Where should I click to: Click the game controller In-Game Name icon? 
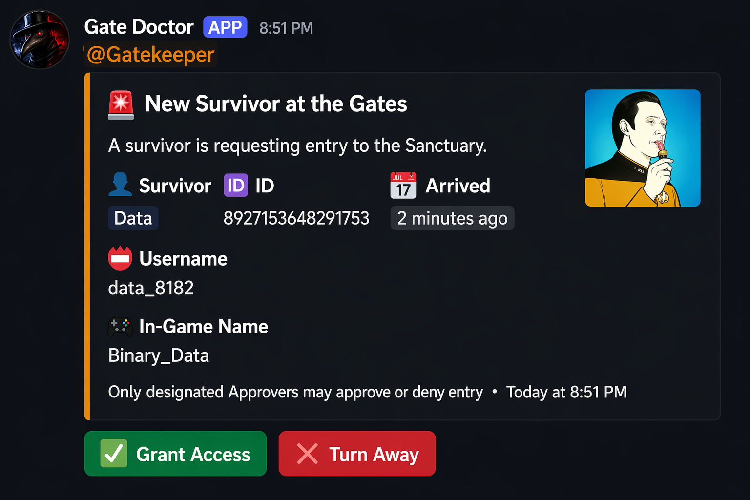point(120,327)
